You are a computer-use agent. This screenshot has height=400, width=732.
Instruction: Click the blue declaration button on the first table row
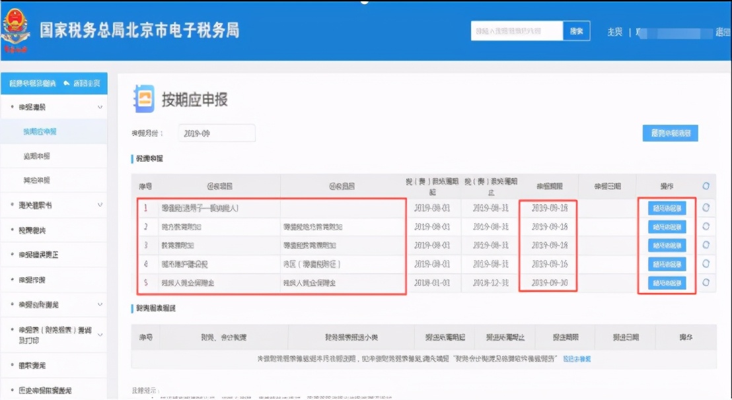[665, 207]
